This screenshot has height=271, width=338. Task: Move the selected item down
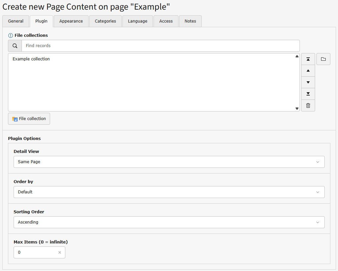coord(308,82)
